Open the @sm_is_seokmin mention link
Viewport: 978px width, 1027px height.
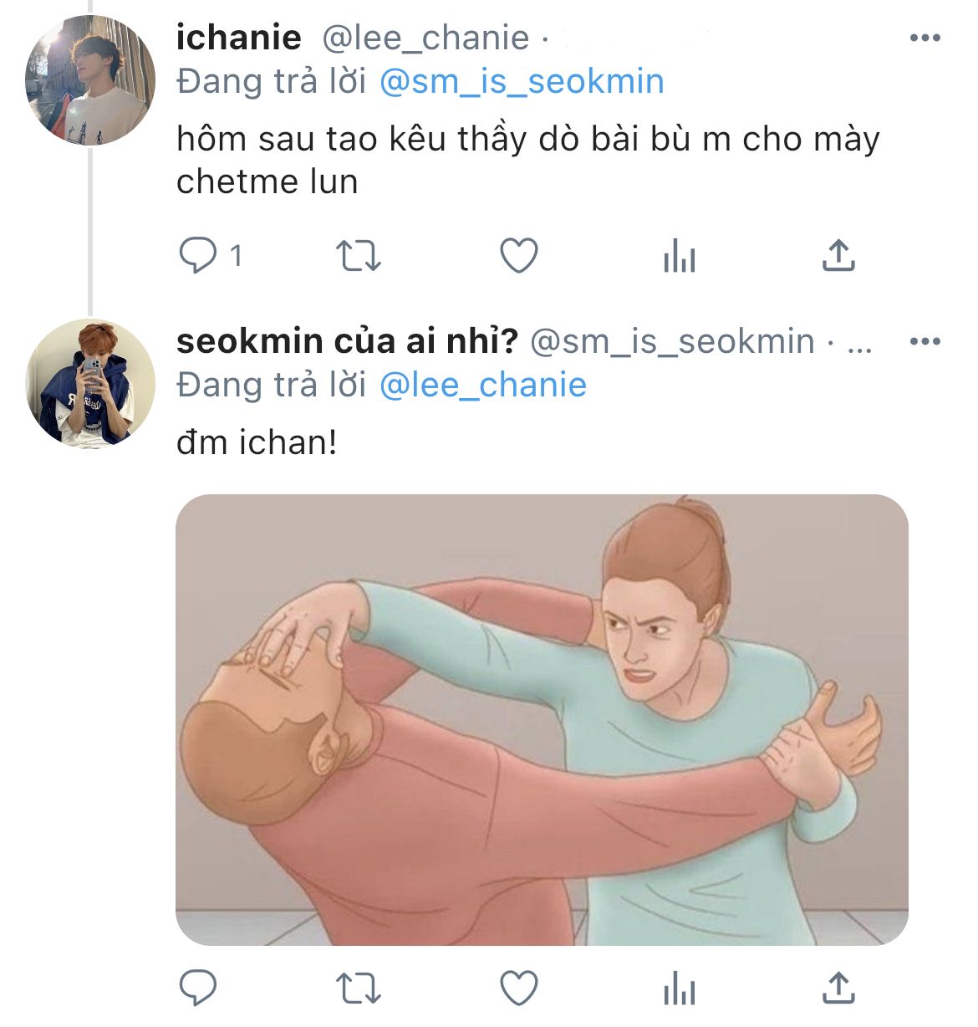(x=522, y=82)
